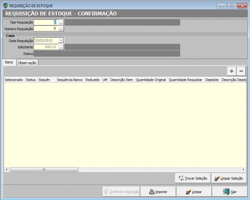Click the plus icon above the items grid
Viewport: 250px width, 200px height.
tap(231, 71)
